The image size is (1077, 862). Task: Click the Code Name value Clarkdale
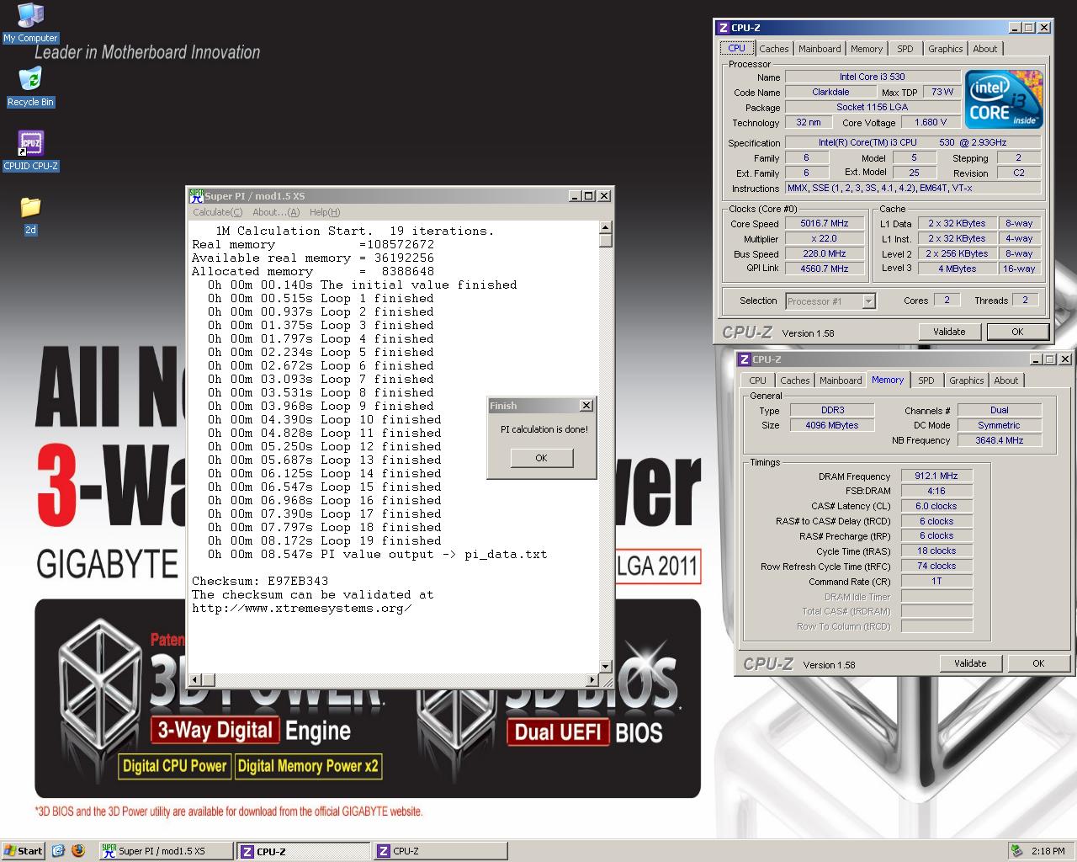click(830, 92)
